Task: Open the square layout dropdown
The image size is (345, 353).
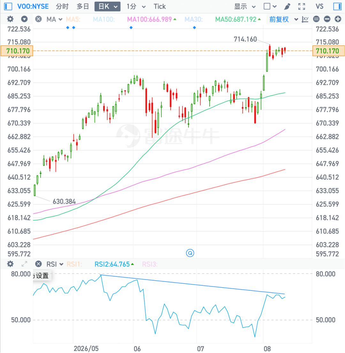Action: 270,6
